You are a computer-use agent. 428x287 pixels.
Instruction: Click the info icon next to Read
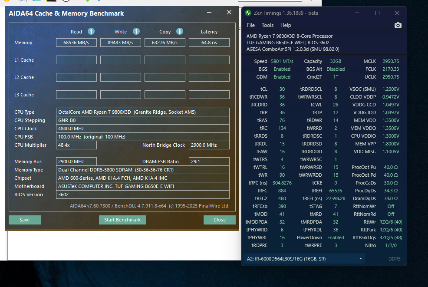click(91, 31)
